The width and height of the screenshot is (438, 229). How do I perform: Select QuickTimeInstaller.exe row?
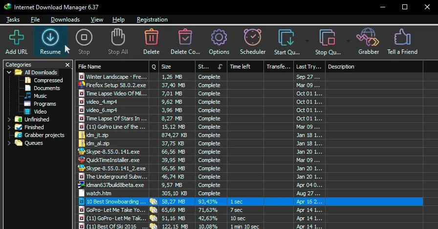coord(249,160)
